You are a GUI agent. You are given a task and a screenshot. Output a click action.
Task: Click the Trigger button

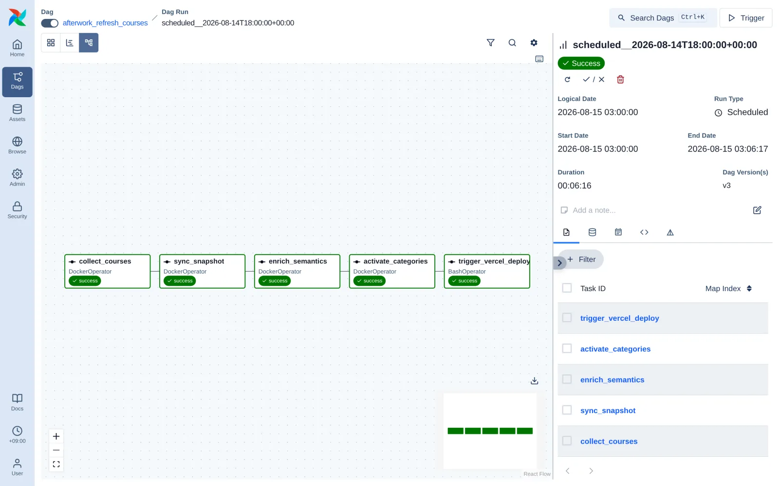point(746,18)
